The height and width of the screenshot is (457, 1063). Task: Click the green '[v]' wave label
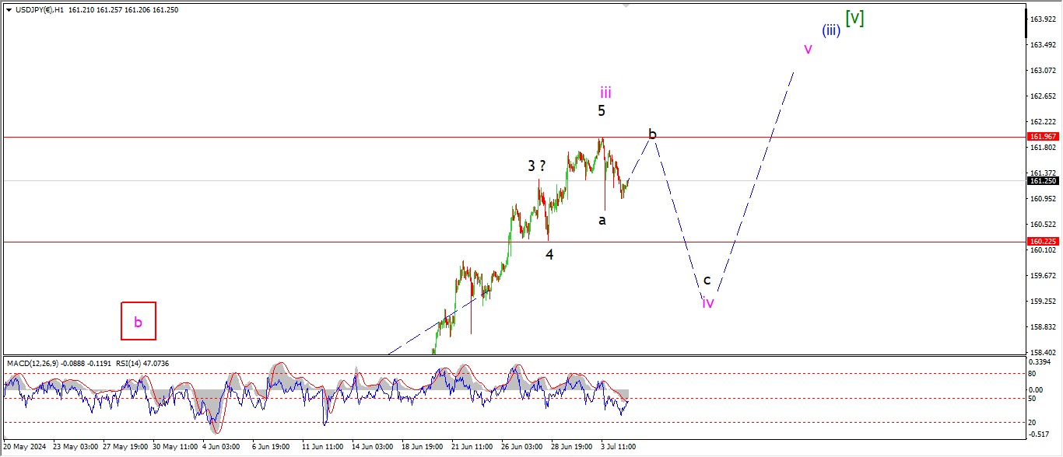[x=854, y=18]
